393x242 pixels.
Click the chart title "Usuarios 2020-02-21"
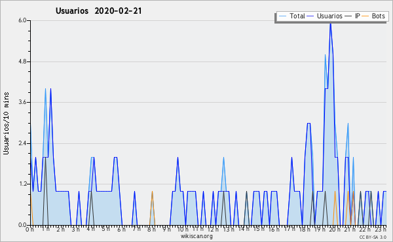(98, 11)
